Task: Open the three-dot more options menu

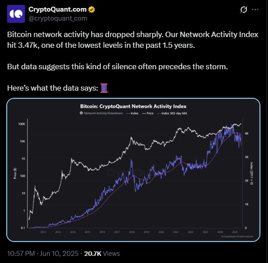Action: tap(255, 10)
